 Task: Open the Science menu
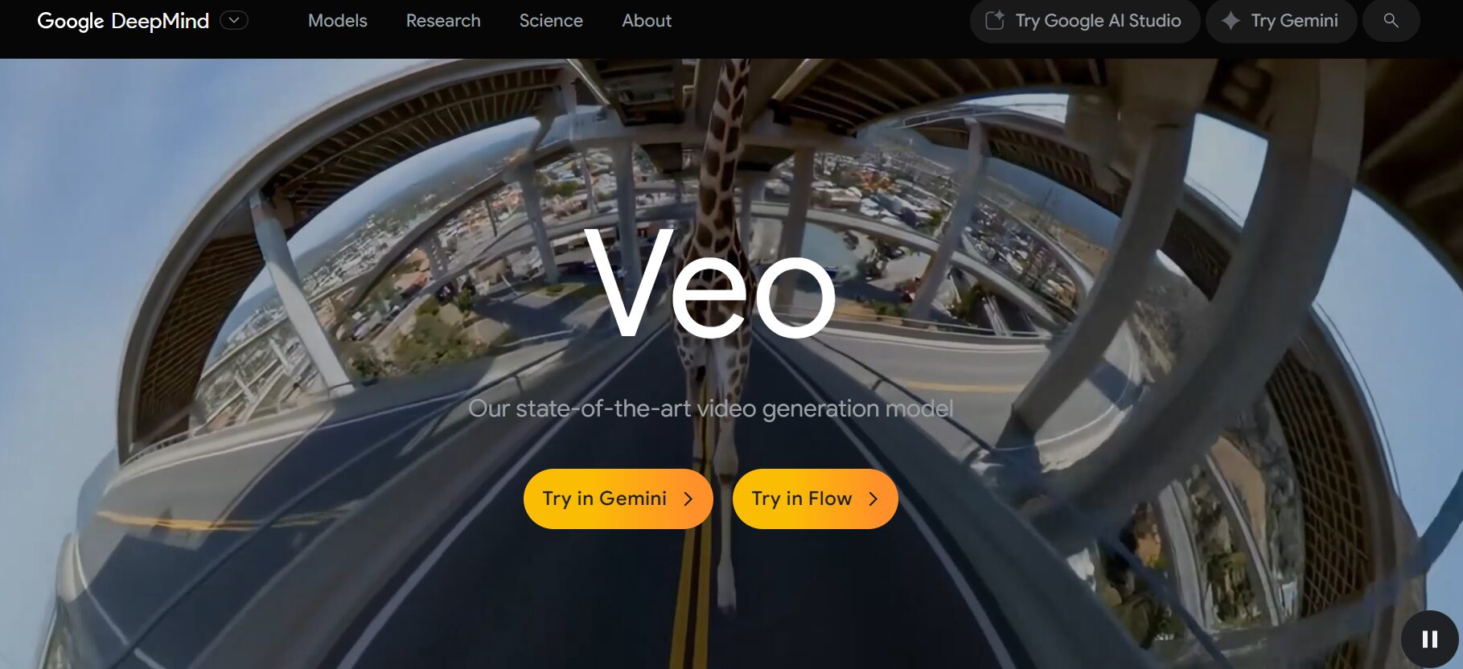(551, 21)
